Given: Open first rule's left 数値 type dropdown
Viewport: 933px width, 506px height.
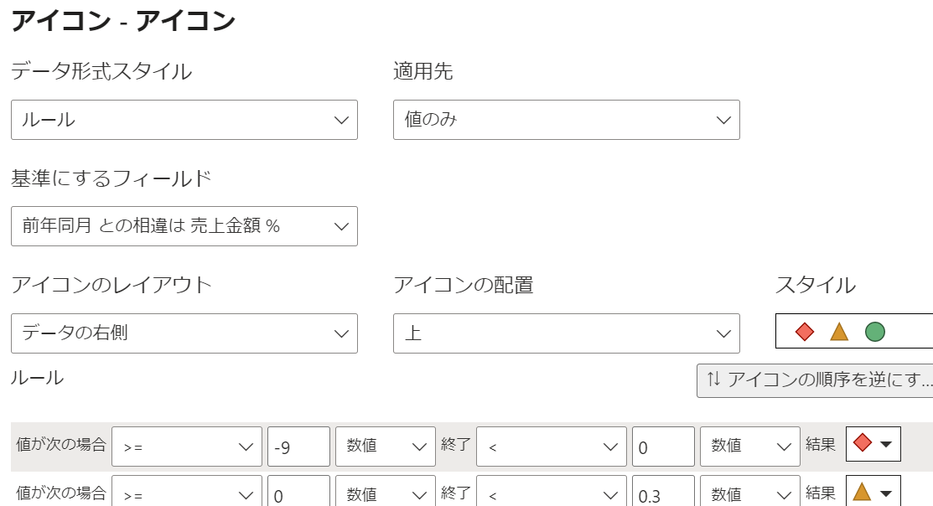Looking at the screenshot, I should 386,447.
